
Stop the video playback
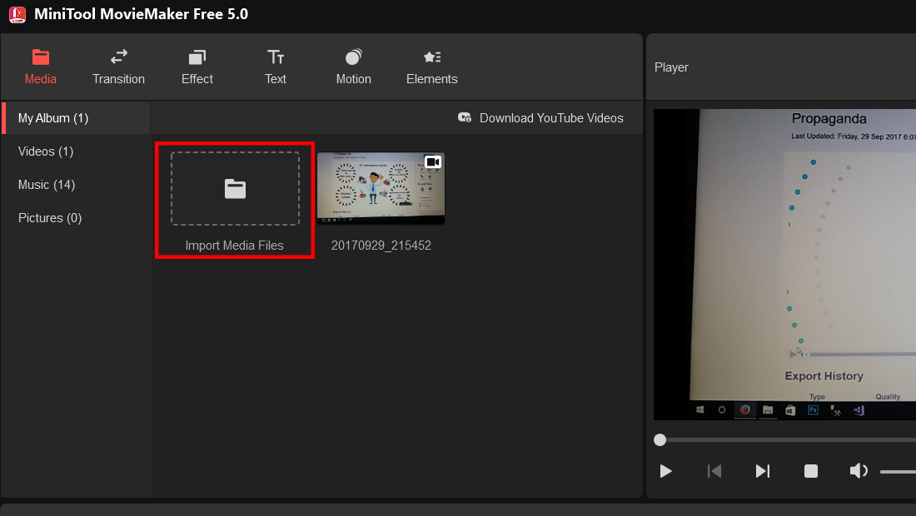coord(811,471)
